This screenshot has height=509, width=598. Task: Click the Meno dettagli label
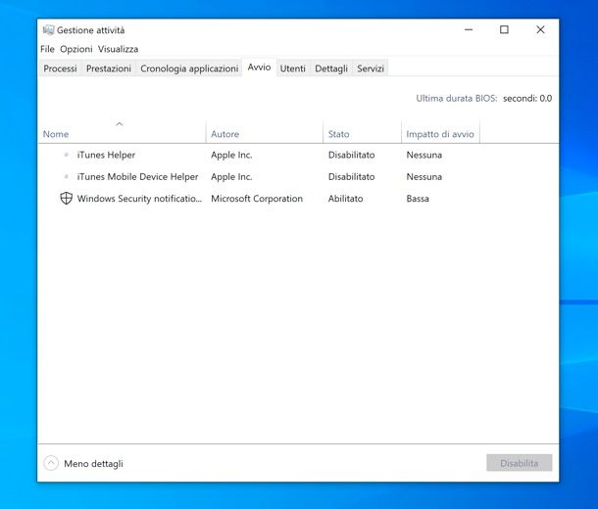93,464
